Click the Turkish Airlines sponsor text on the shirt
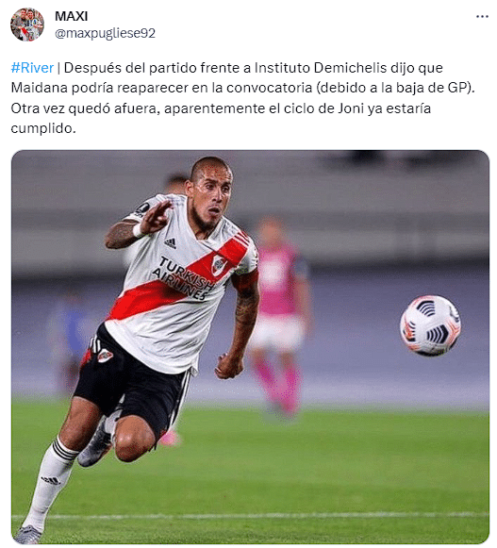The height and width of the screenshot is (548, 497). 183,278
